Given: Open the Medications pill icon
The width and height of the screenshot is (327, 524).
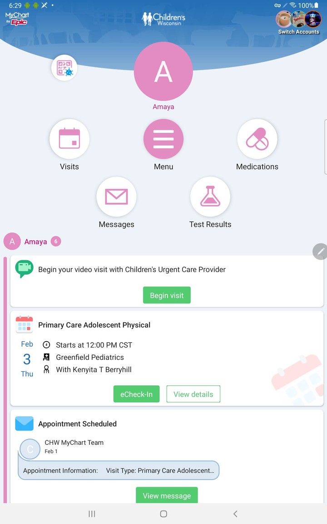Looking at the screenshot, I should point(257,139).
